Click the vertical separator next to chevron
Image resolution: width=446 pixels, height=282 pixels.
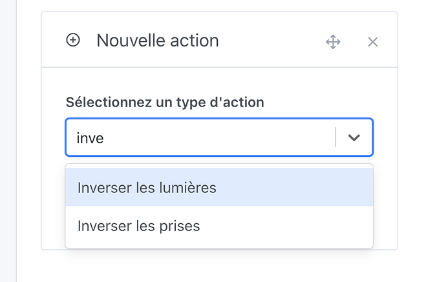coord(336,137)
